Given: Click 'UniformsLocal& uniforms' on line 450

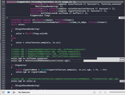Looking at the screenshot, I should coord(54,13).
